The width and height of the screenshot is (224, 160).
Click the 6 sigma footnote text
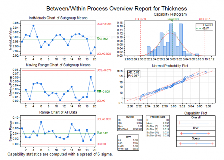[x=60, y=153]
